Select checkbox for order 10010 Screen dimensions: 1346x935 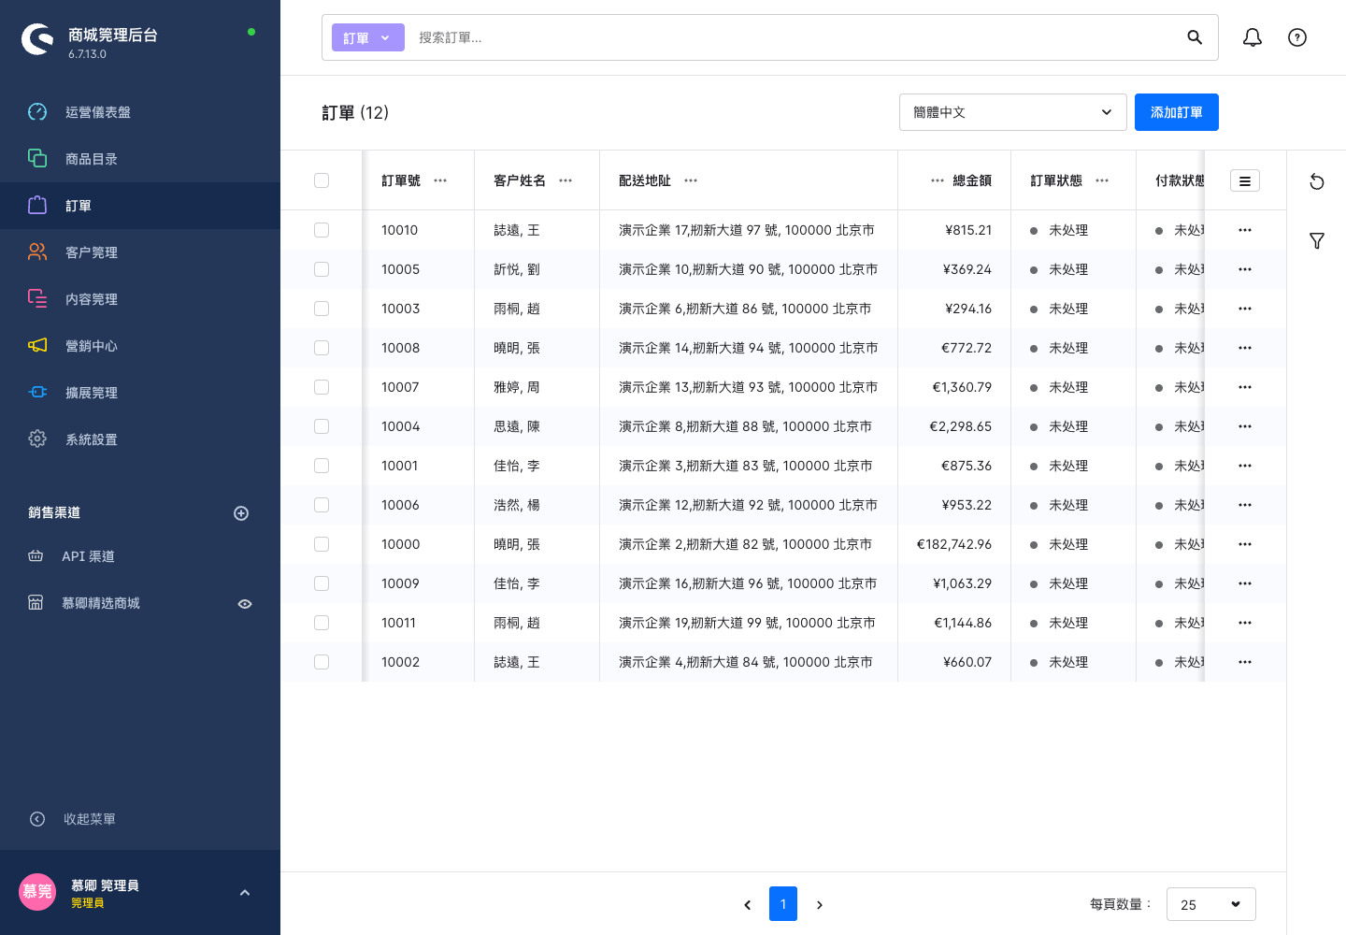[322, 230]
